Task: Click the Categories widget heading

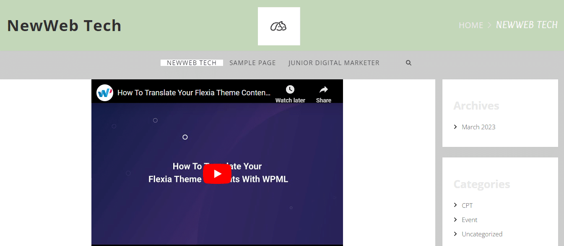Action: (x=482, y=184)
